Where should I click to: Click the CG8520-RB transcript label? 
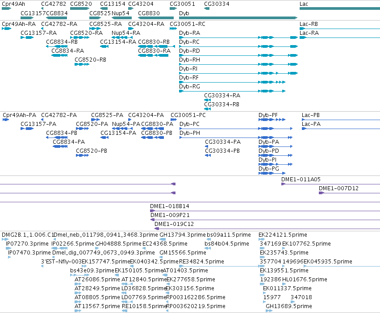tap(90, 60)
